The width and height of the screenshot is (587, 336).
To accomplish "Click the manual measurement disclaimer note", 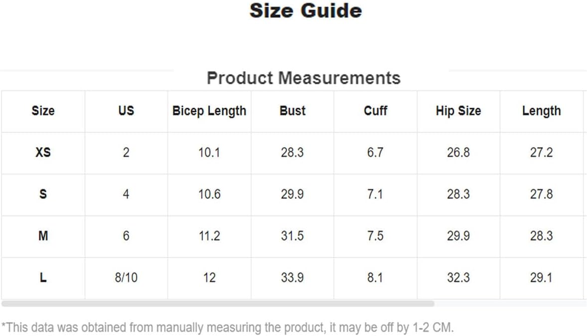I will click(x=228, y=328).
